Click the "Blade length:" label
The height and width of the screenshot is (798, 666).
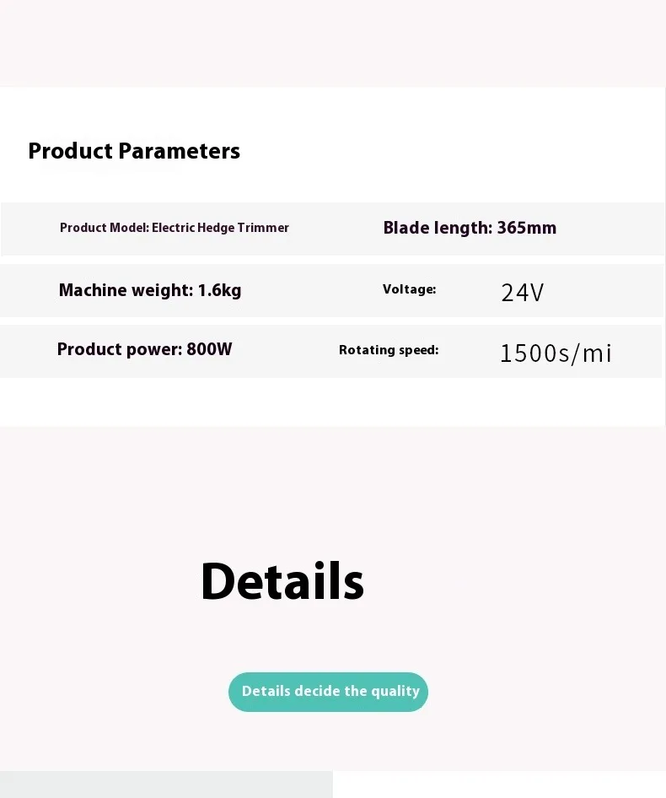point(438,228)
